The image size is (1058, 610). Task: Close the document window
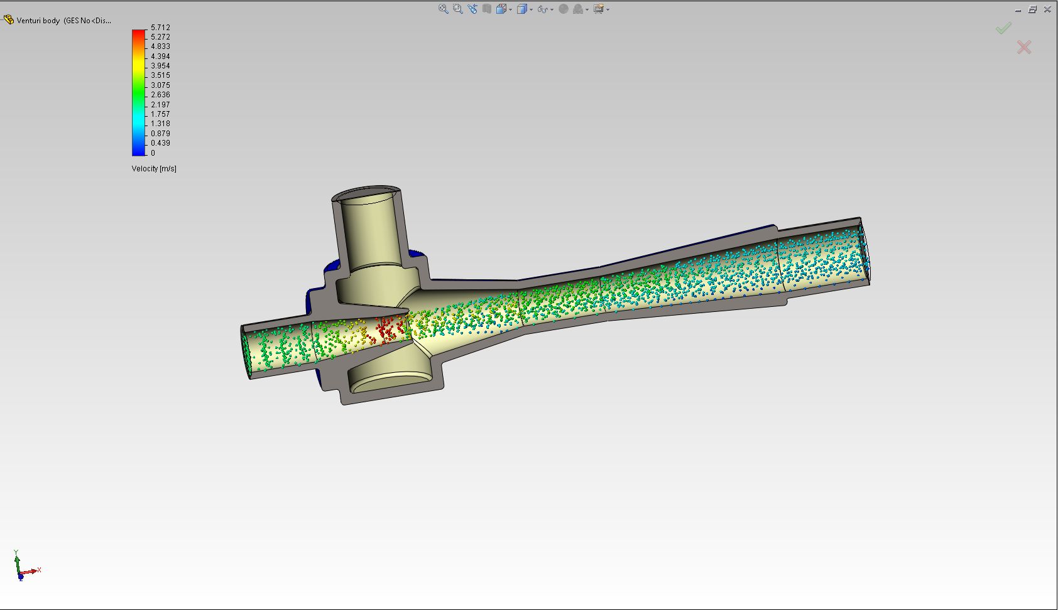coord(1047,9)
